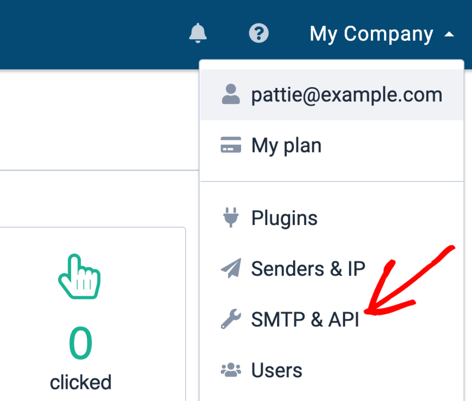This screenshot has width=472, height=401.
Task: Click the Users group icon
Action: click(232, 369)
